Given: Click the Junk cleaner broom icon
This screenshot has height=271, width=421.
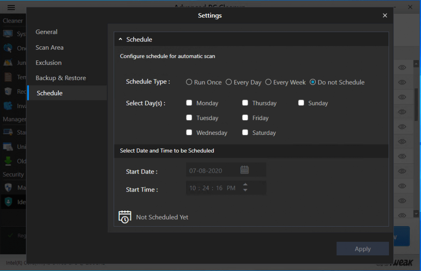Looking at the screenshot, I should tap(8, 63).
